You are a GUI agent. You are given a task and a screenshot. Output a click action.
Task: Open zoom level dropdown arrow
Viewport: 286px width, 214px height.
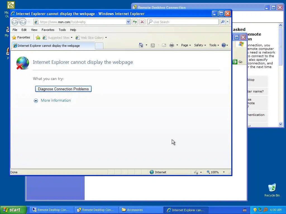224,172
